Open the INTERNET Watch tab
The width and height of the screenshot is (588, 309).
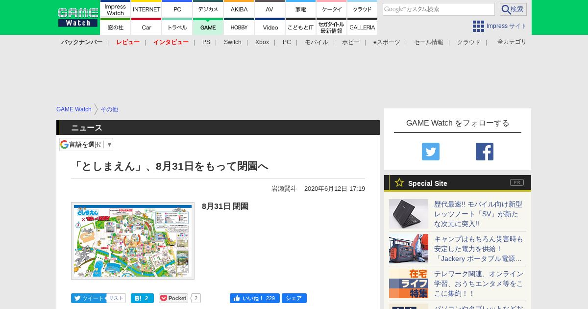[x=147, y=9]
